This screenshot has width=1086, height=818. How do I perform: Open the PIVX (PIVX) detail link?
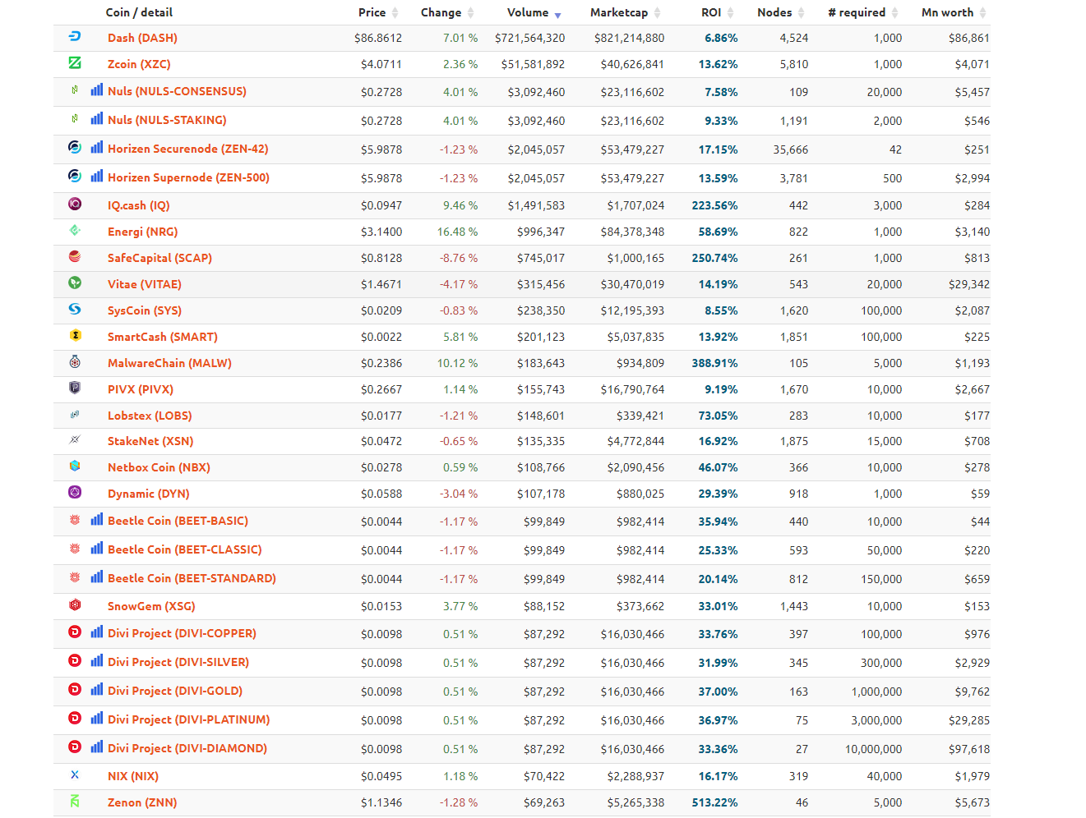pos(141,389)
